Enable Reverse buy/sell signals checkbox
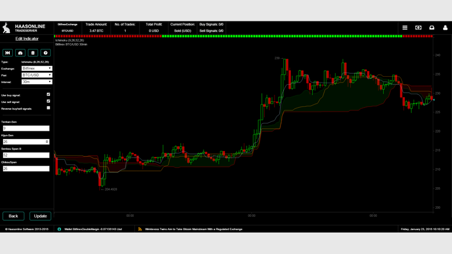Screen dimensions: 452x254 point(48,108)
